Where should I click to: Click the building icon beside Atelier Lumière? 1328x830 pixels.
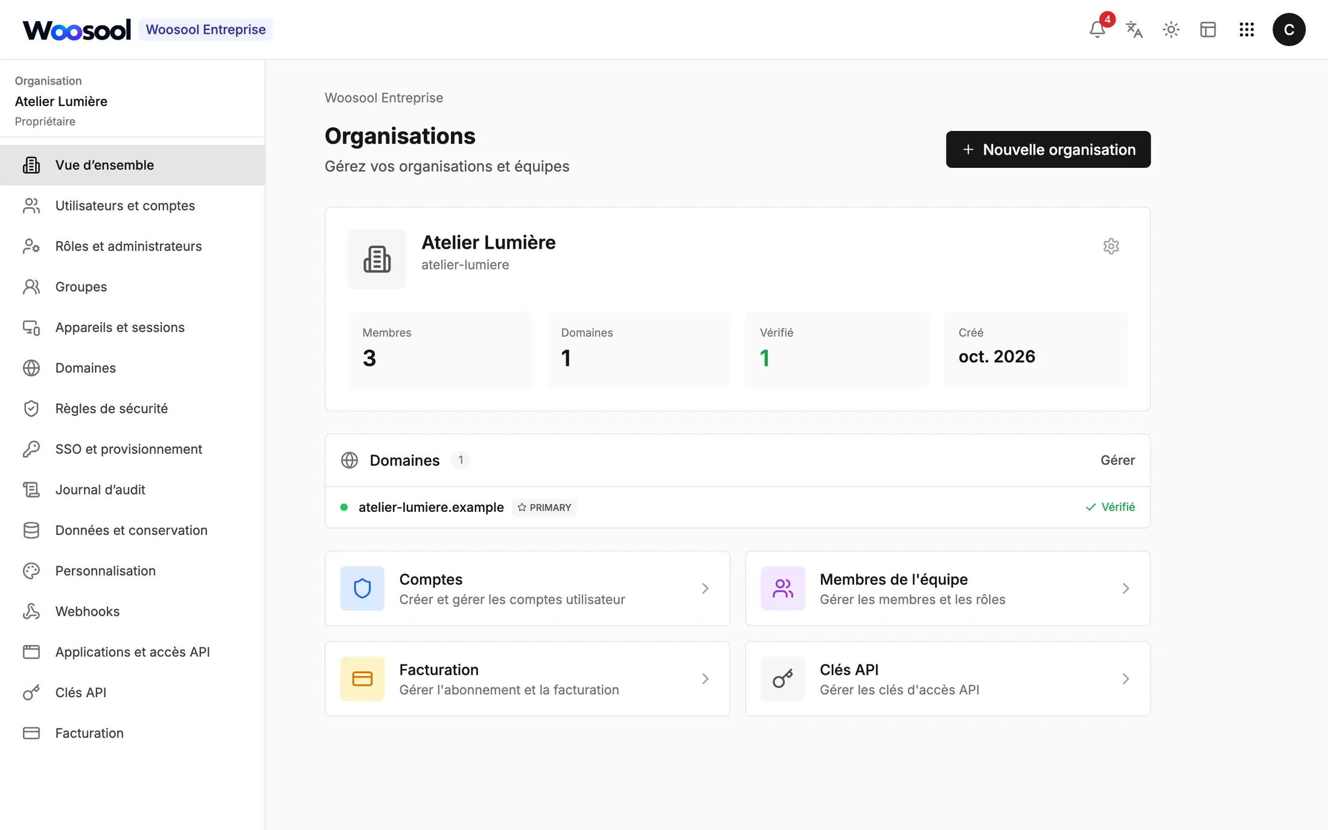[x=377, y=259]
